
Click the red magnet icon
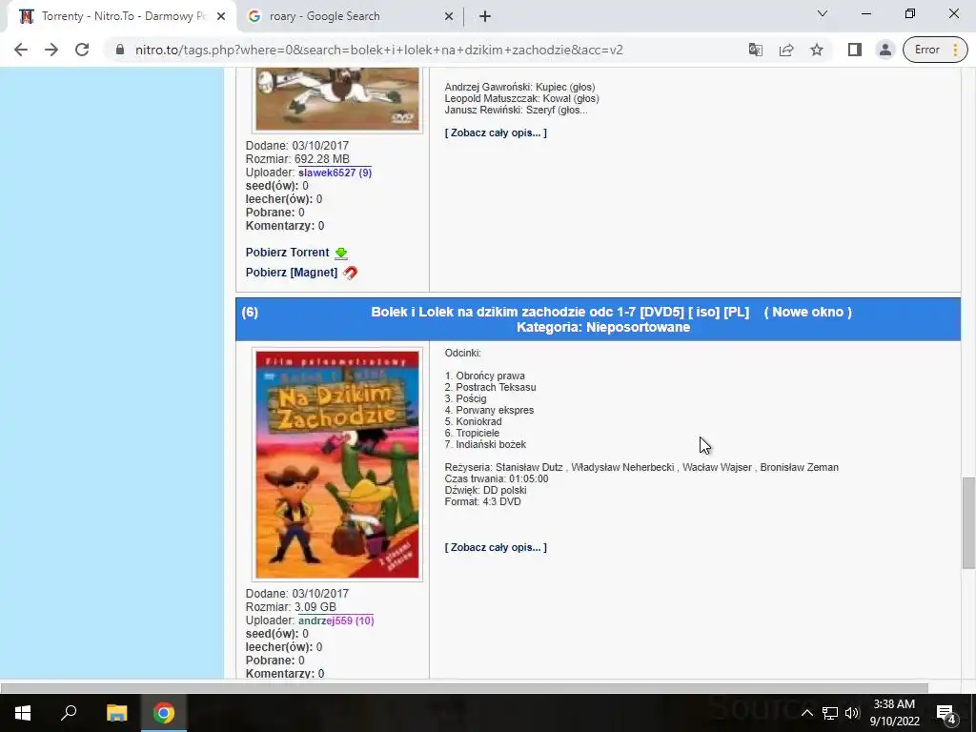351,273
